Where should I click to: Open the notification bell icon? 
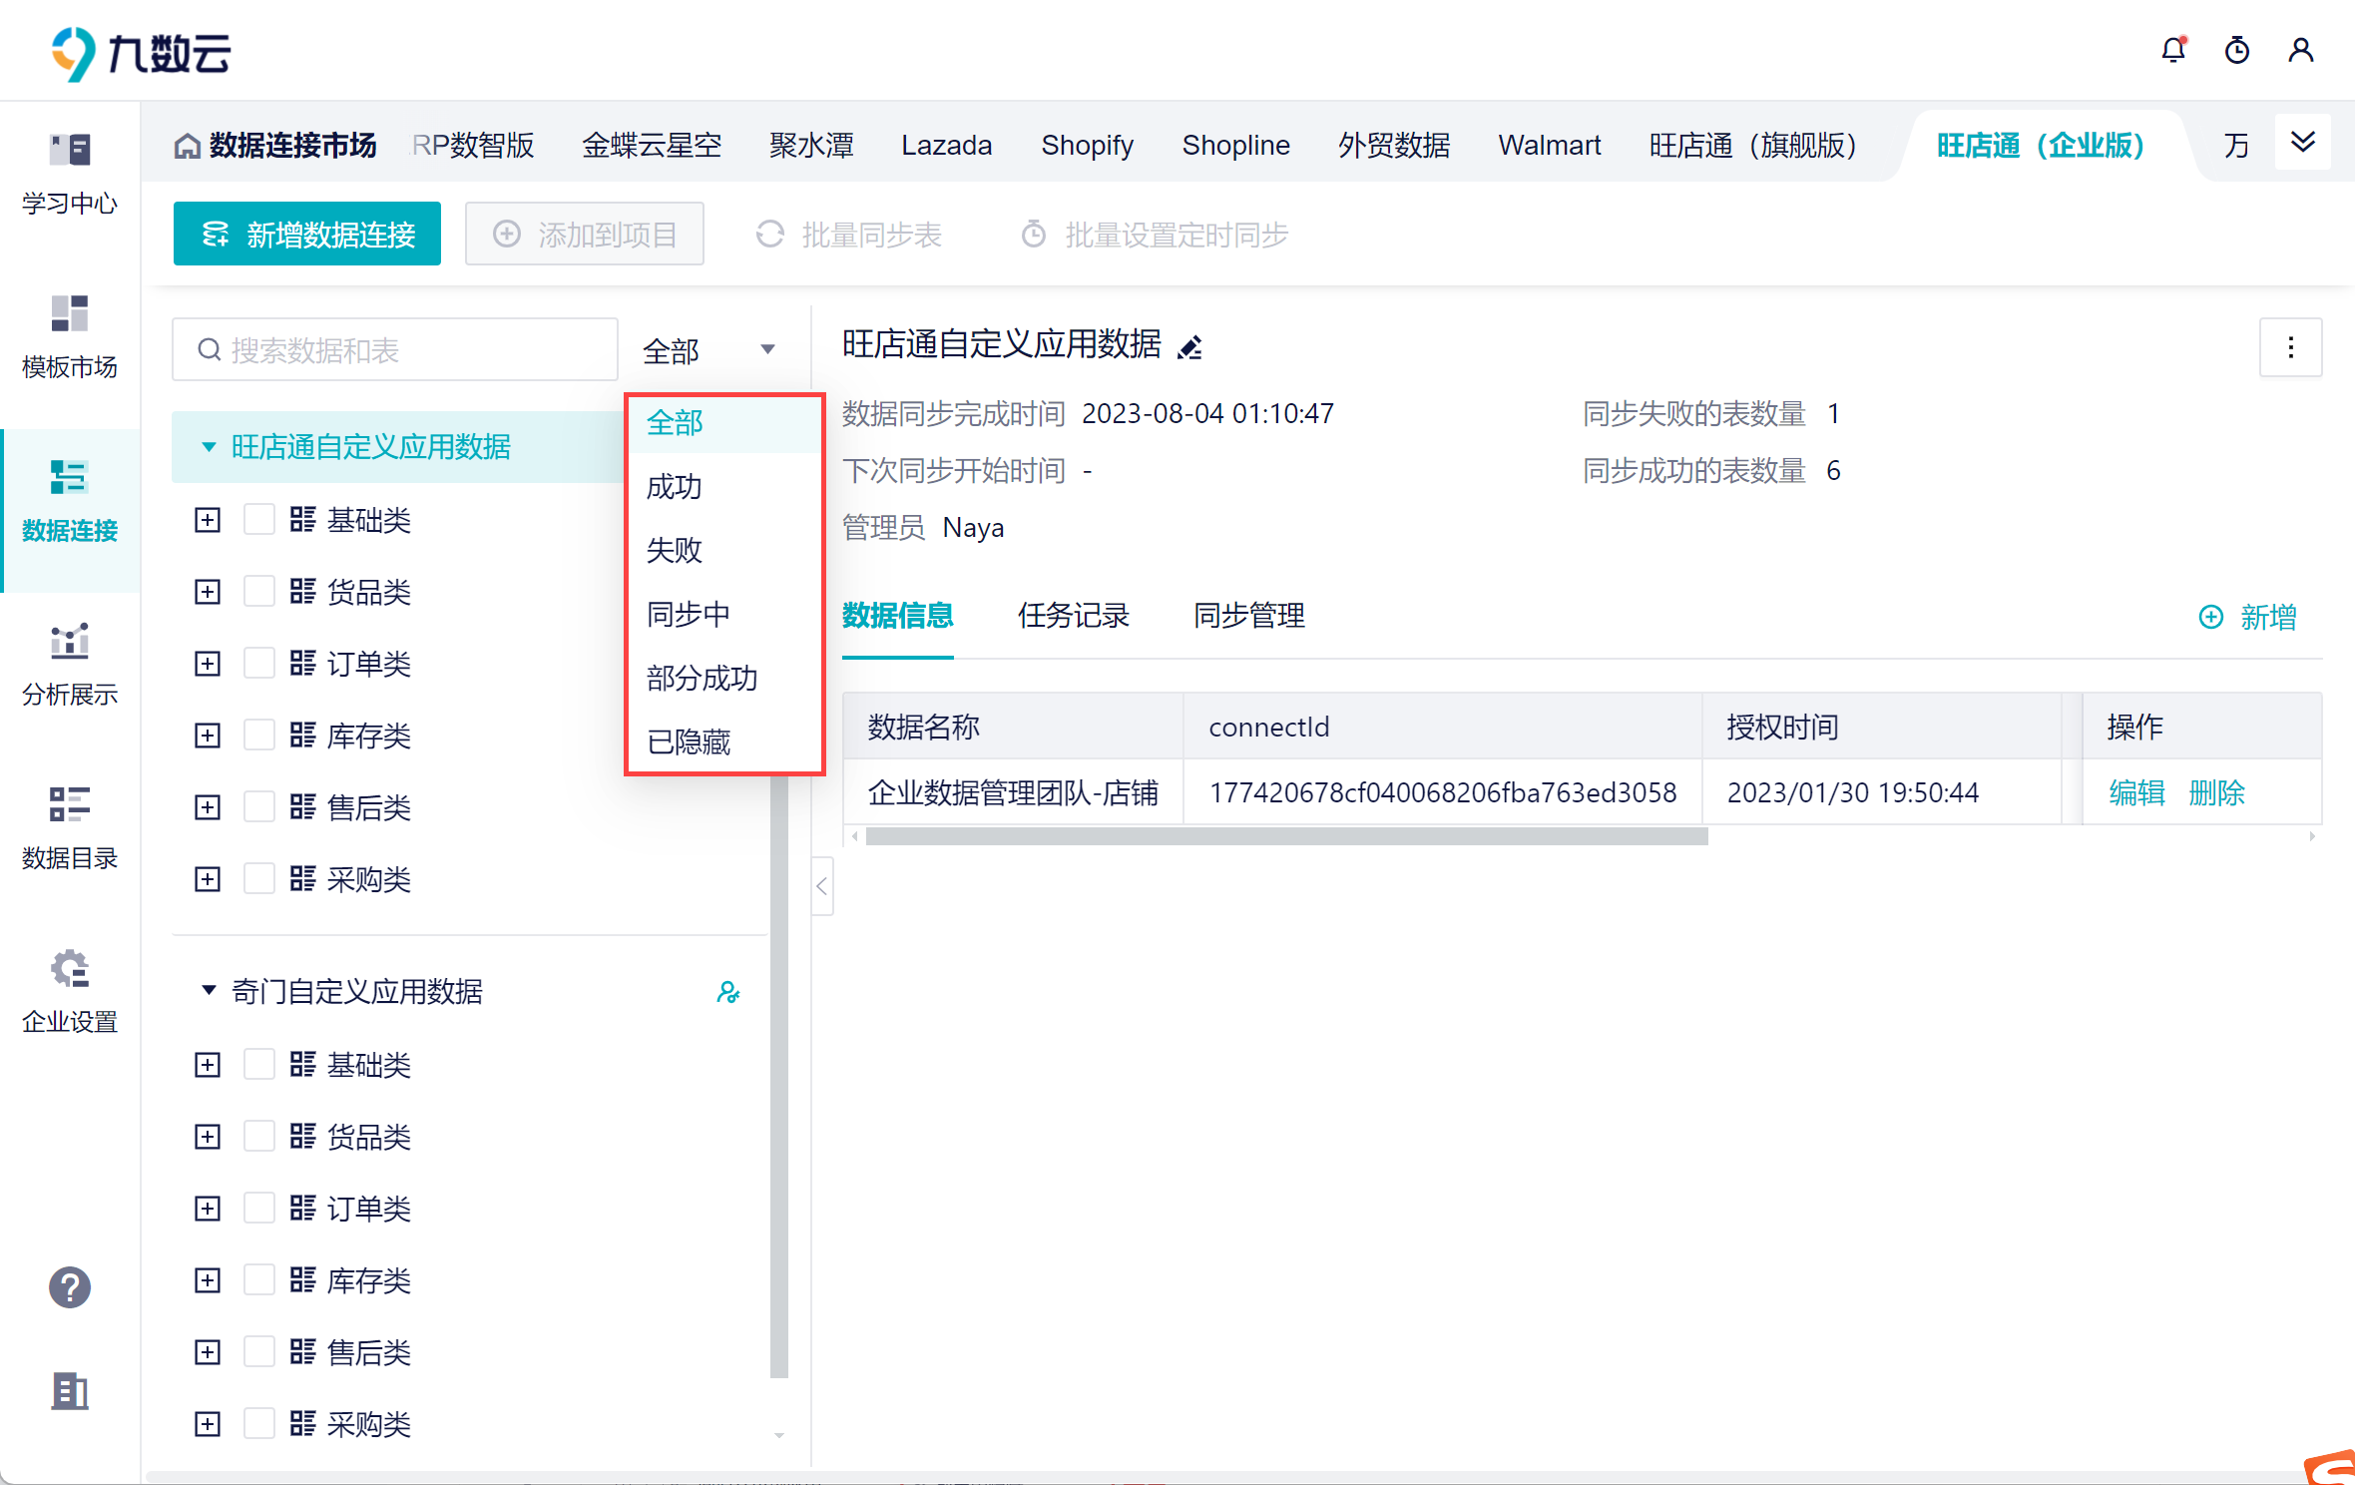tap(2172, 50)
